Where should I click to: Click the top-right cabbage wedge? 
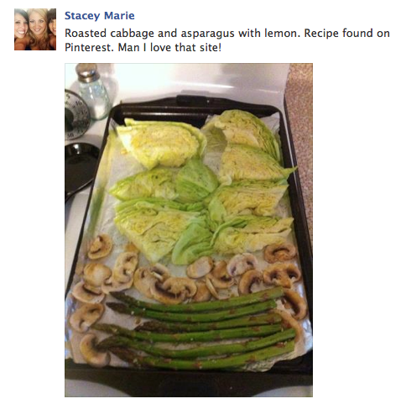242,129
